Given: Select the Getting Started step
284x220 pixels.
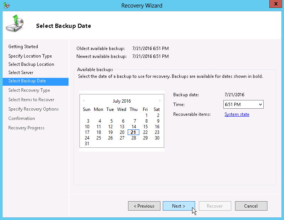Looking at the screenshot, I should (x=23, y=47).
